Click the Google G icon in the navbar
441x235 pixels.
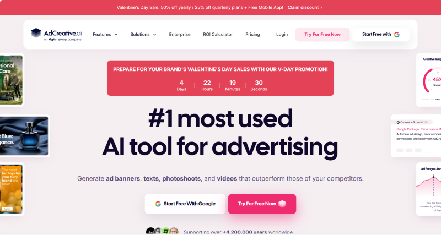pyautogui.click(x=397, y=35)
